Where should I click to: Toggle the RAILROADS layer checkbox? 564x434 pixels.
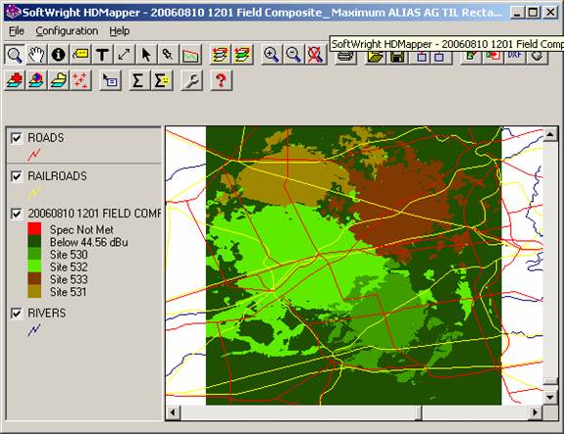click(x=17, y=176)
